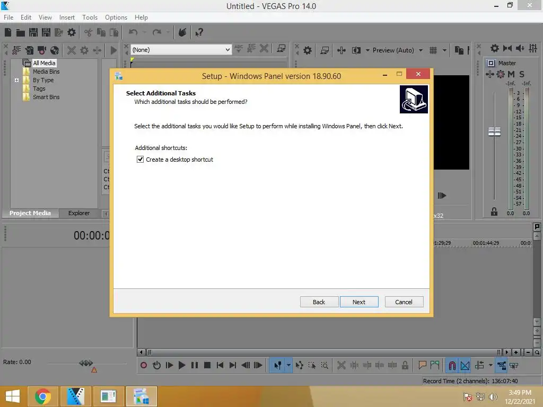Open project using the folder icon
This screenshot has height=407, width=543.
(21, 33)
